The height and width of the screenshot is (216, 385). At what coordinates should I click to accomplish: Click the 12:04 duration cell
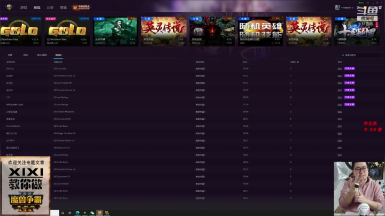[x=245, y=68]
